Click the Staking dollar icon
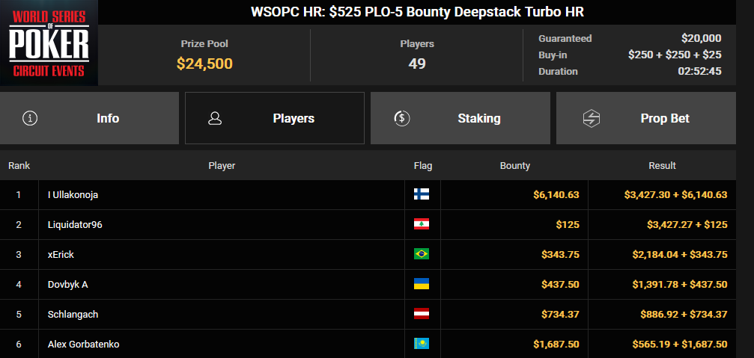Viewport: 754px width, 358px height. tap(401, 118)
